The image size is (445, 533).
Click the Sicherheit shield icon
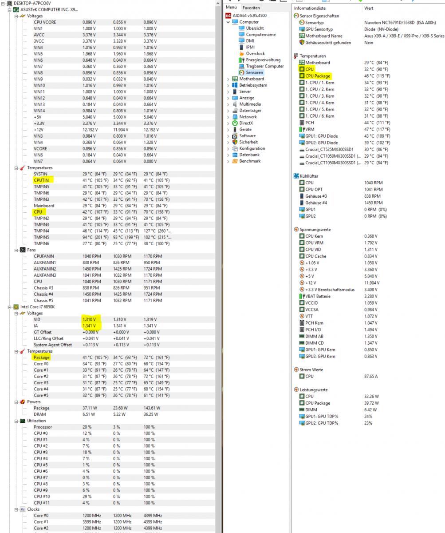[235, 142]
